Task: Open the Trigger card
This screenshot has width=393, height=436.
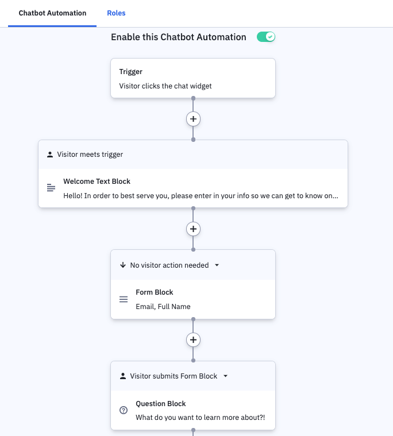Action: click(193, 78)
